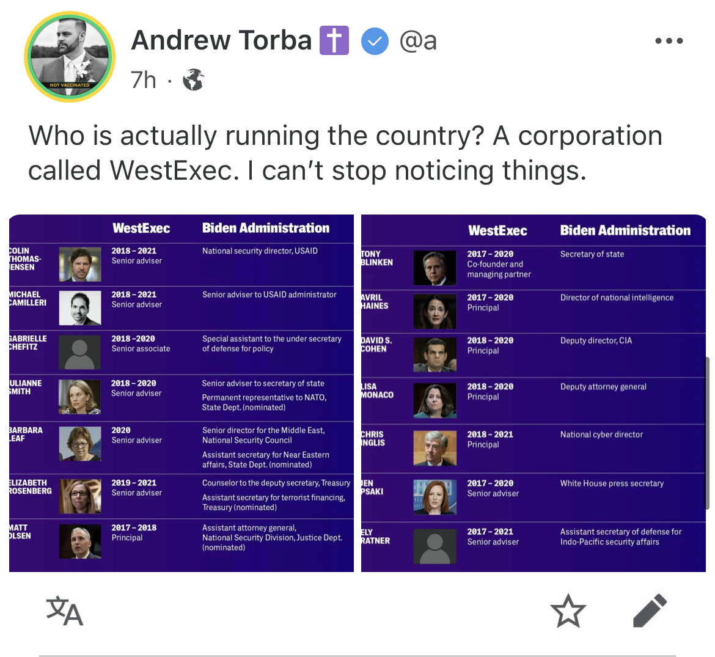Open the right WestExec table image
The height and width of the screenshot is (657, 715).
[533, 393]
